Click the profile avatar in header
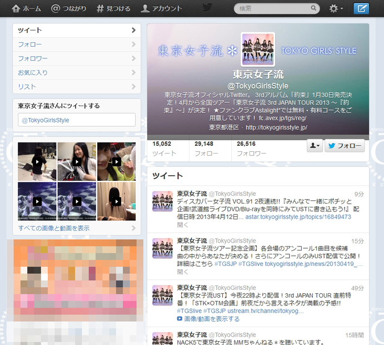Viewport: 384px width, 345px height. (x=258, y=50)
